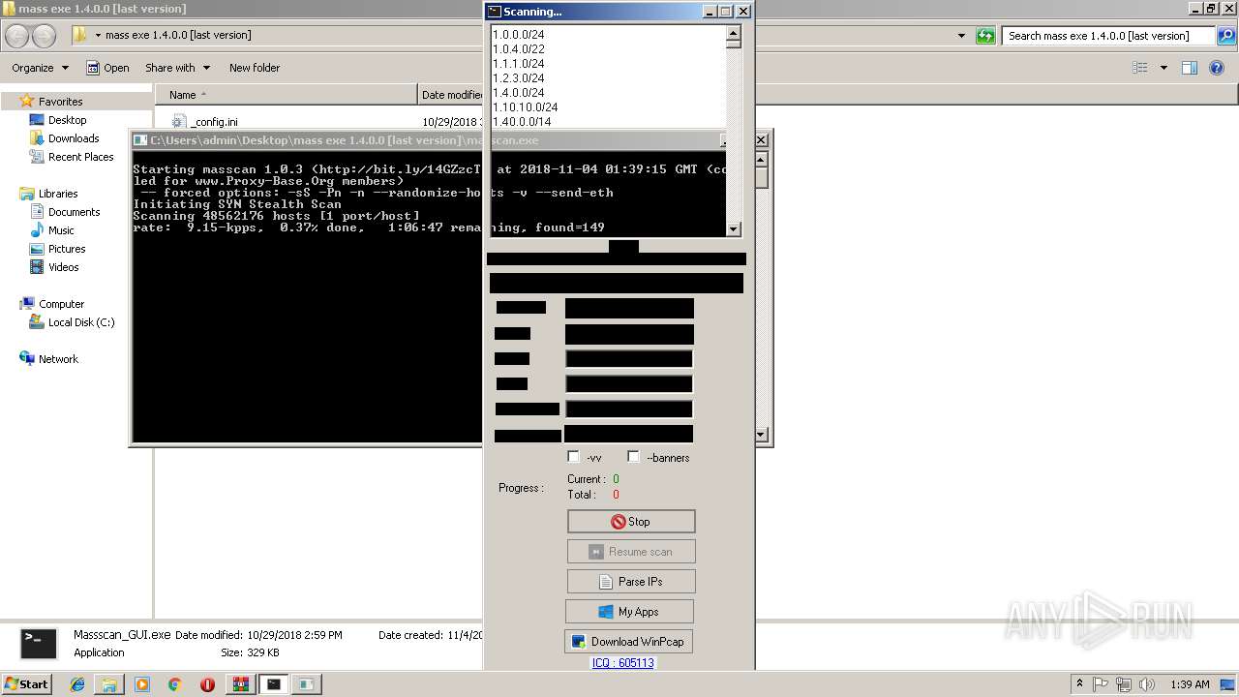
Task: Show hidden system tray icons
Action: pyautogui.click(x=1080, y=684)
